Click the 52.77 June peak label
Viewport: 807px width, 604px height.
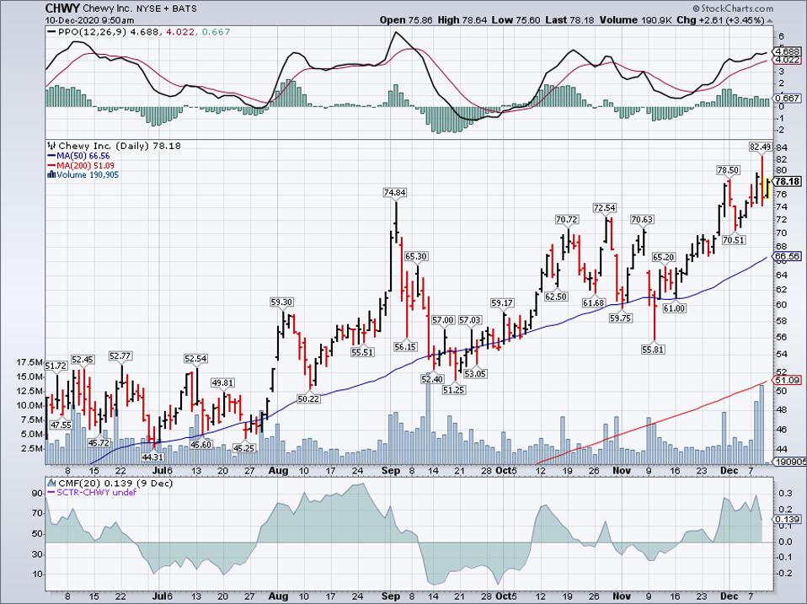[x=120, y=355]
